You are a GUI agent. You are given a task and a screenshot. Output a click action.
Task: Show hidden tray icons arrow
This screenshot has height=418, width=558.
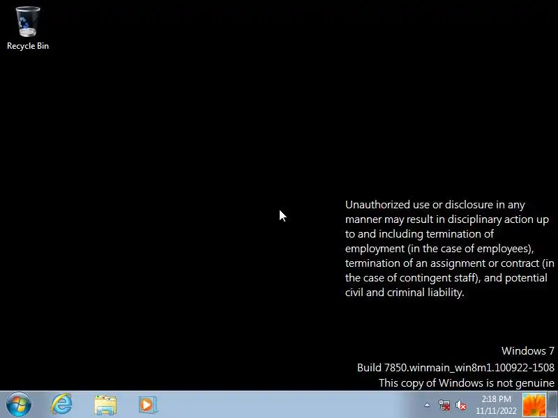427,405
